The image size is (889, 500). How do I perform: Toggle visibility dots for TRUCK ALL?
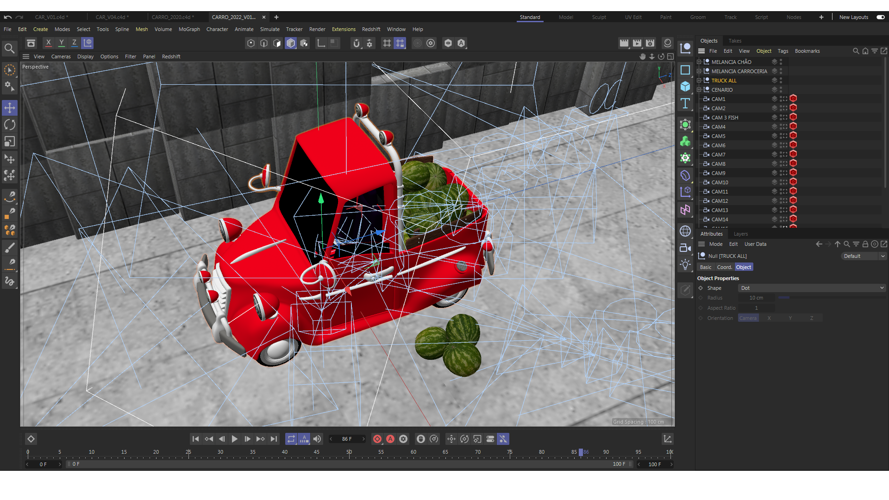tap(781, 81)
